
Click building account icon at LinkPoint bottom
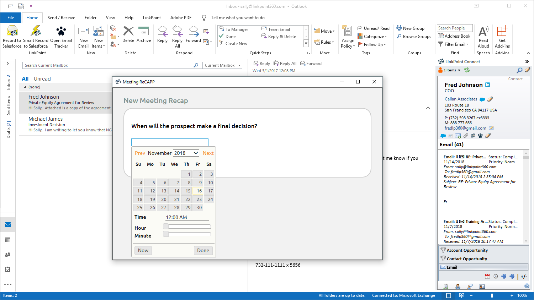pos(446,286)
